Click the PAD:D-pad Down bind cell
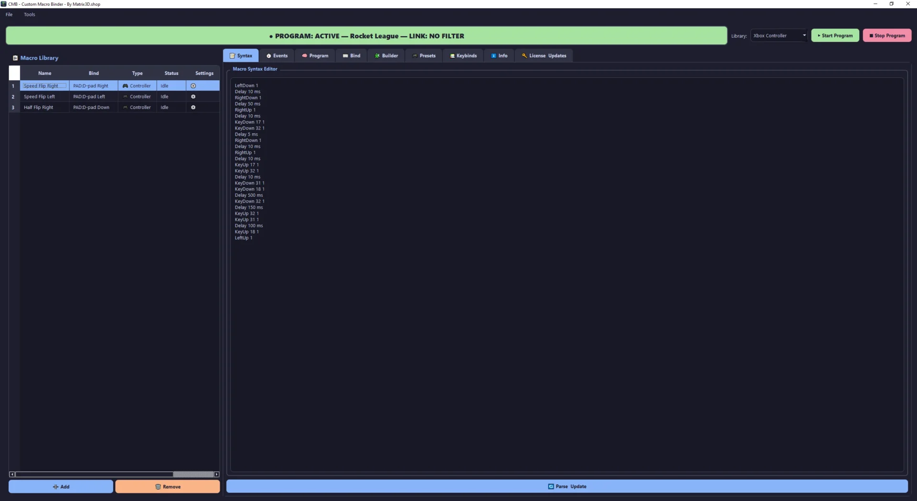 pyautogui.click(x=94, y=107)
